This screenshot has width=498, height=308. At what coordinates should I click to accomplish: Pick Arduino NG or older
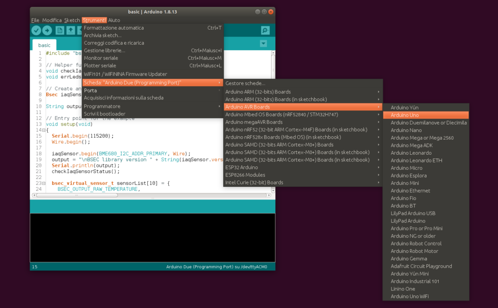(x=426, y=236)
